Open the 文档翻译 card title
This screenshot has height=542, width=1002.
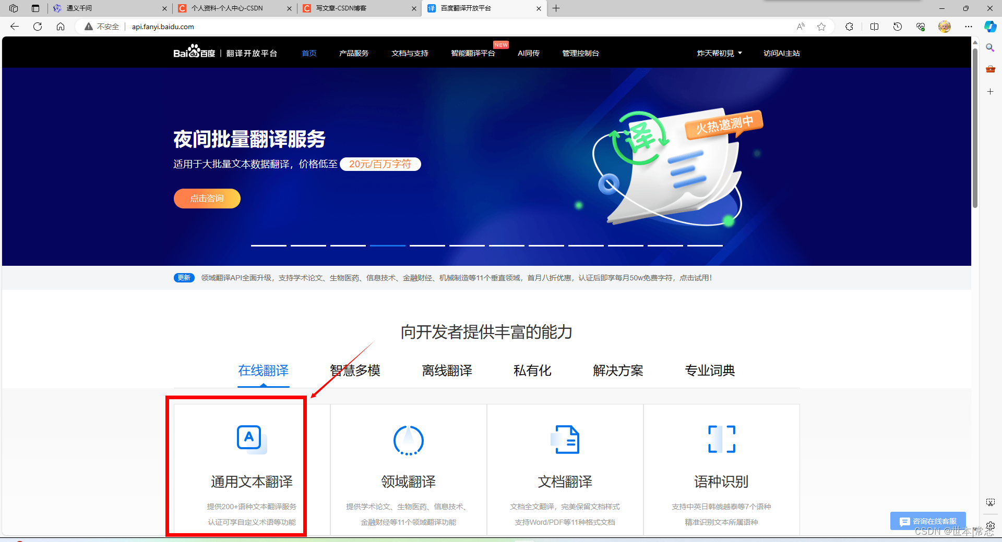[565, 482]
